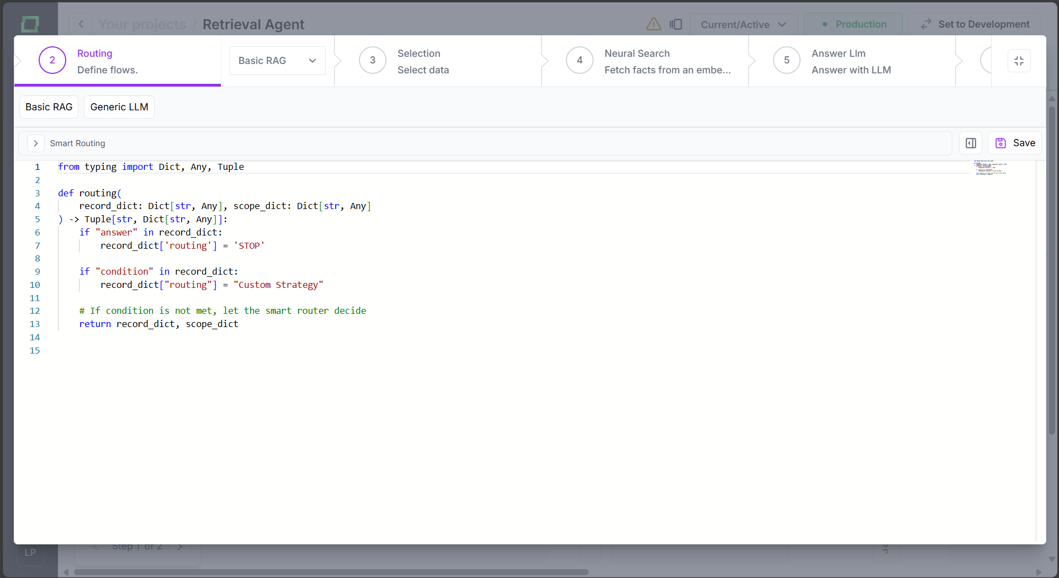Open the Basic RAG flow dropdown
Image resolution: width=1059 pixels, height=578 pixels.
click(x=277, y=61)
